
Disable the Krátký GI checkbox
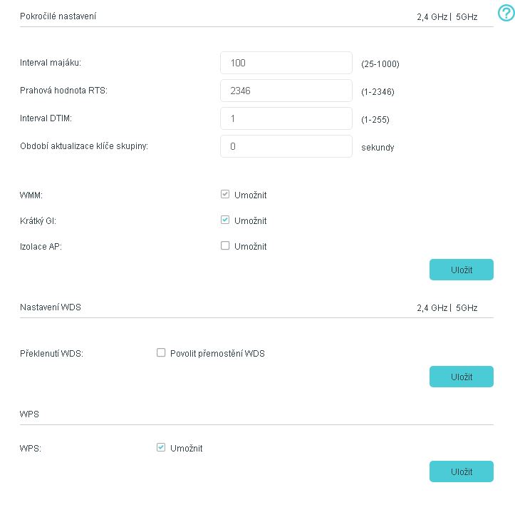pyautogui.click(x=225, y=220)
